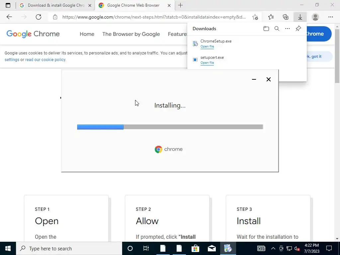Open the Features navigation item
Screen dimensions: 340x255
tap(177, 34)
